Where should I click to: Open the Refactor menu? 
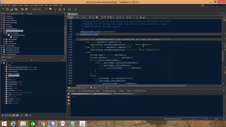[x=26, y=5]
